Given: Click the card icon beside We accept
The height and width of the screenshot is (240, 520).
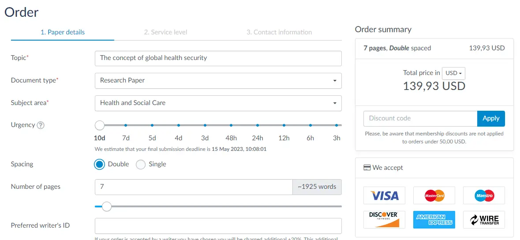Looking at the screenshot, I should [x=367, y=168].
